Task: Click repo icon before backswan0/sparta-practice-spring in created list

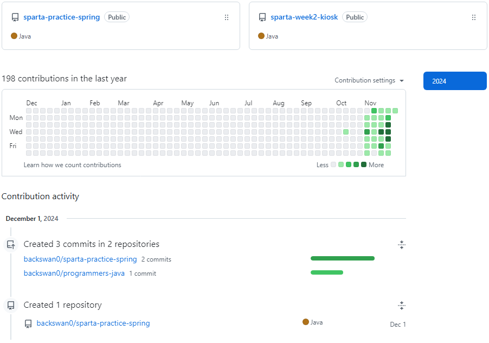Action: (x=28, y=323)
